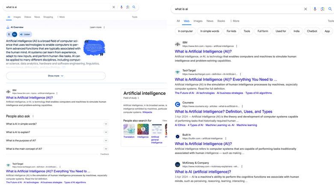Click microphone icon in right search bar

[x=315, y=9]
